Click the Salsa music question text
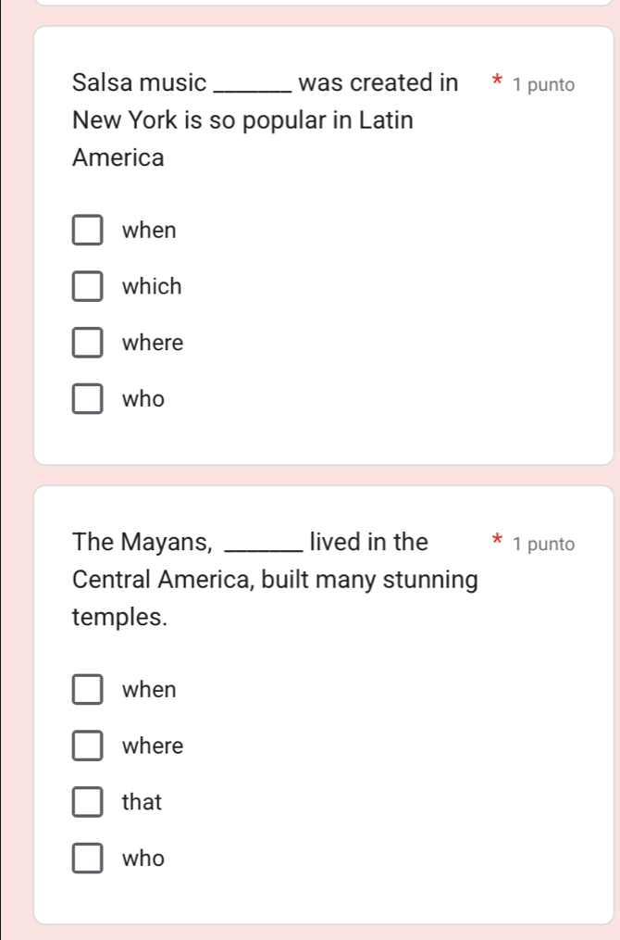This screenshot has width=620, height=940. [242, 120]
